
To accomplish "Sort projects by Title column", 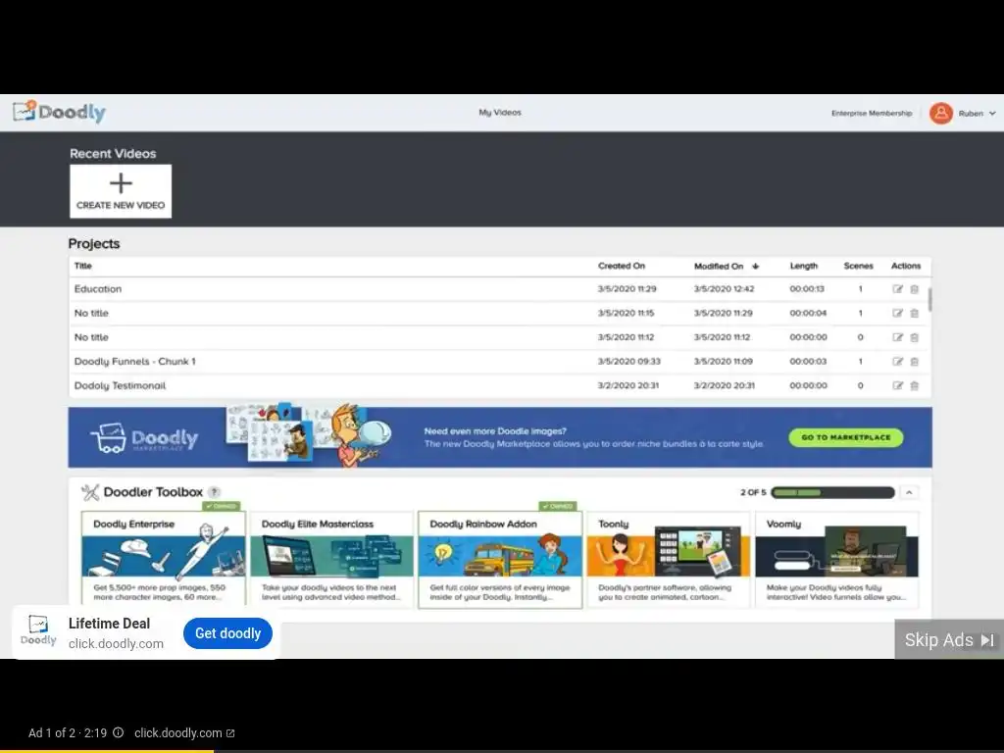I will [x=83, y=266].
